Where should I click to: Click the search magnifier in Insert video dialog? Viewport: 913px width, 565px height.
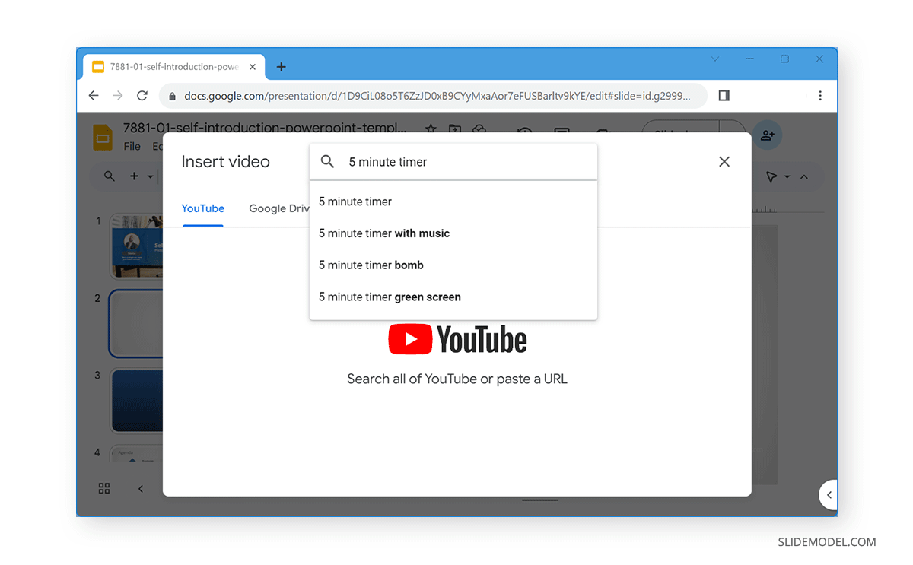(x=327, y=161)
